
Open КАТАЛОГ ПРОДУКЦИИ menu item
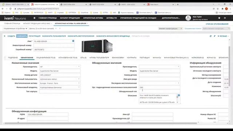[70, 18]
